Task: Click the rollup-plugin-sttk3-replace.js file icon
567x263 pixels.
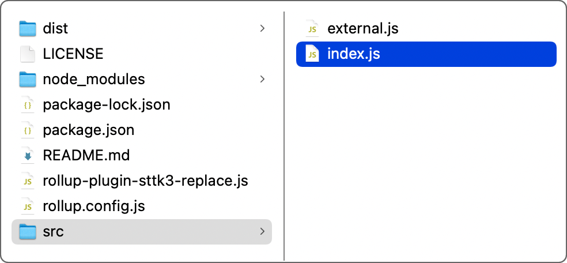Action: pyautogui.click(x=27, y=181)
